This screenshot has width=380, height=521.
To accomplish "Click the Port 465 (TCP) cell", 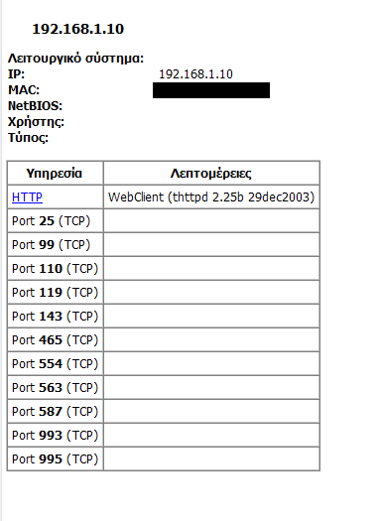I will [x=56, y=340].
